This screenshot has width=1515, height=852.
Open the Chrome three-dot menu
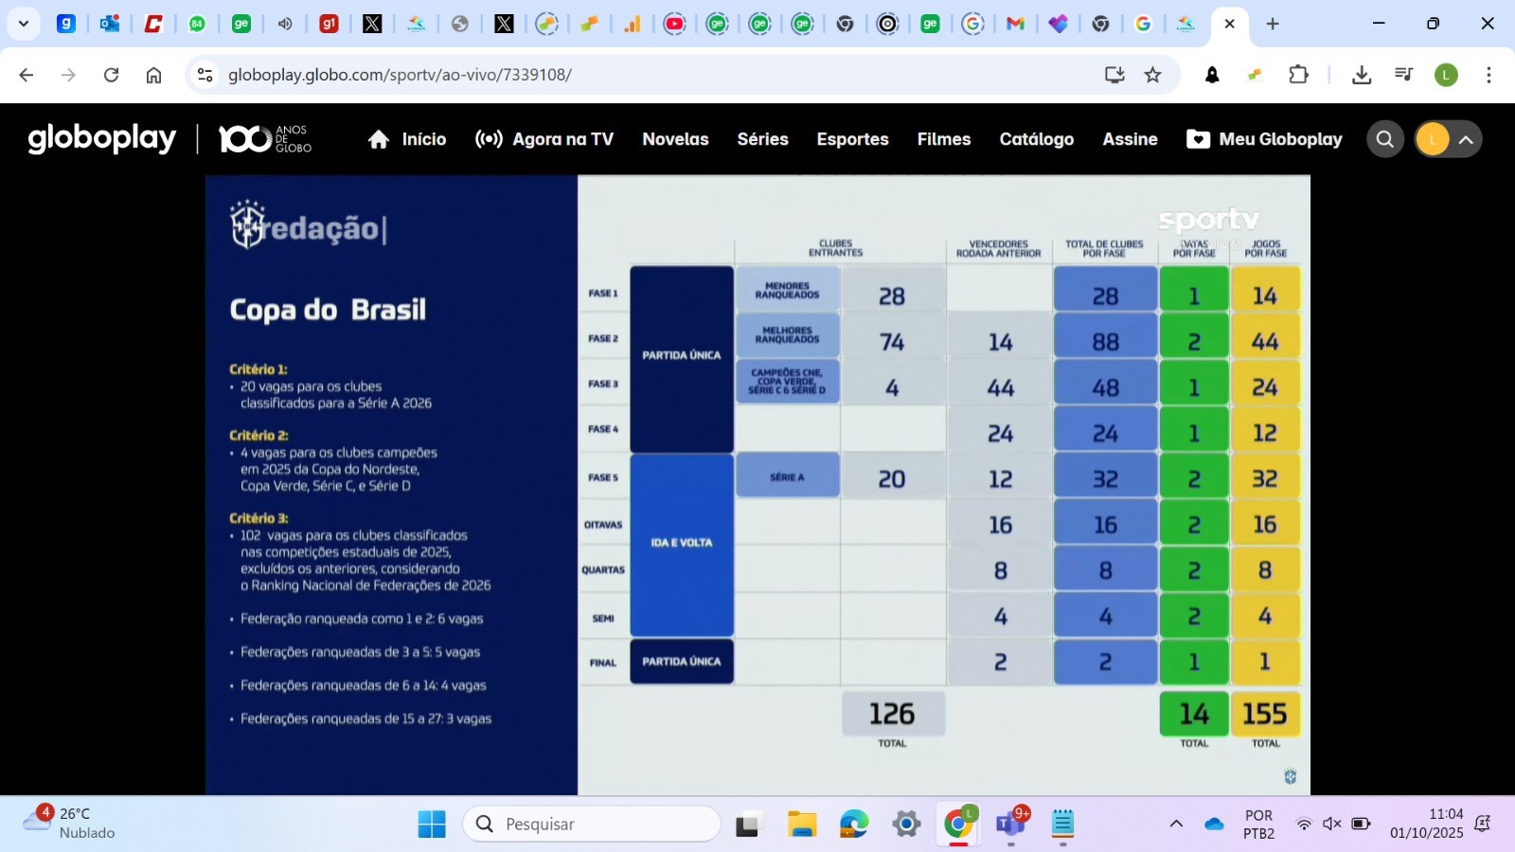click(x=1489, y=74)
